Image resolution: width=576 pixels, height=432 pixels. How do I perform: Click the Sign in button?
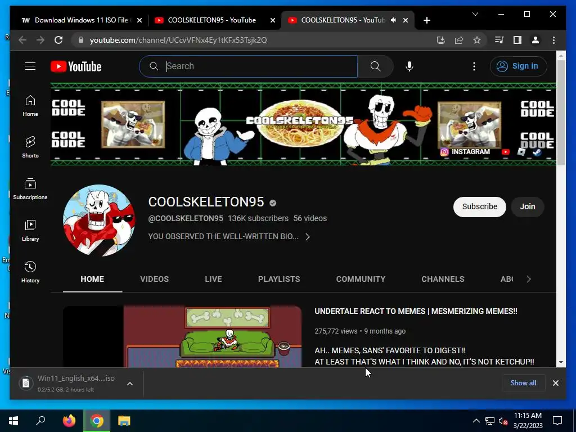tap(518, 66)
